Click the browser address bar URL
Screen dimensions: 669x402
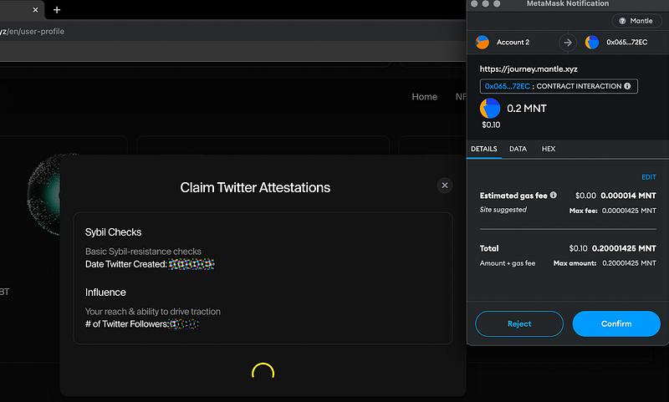point(33,31)
